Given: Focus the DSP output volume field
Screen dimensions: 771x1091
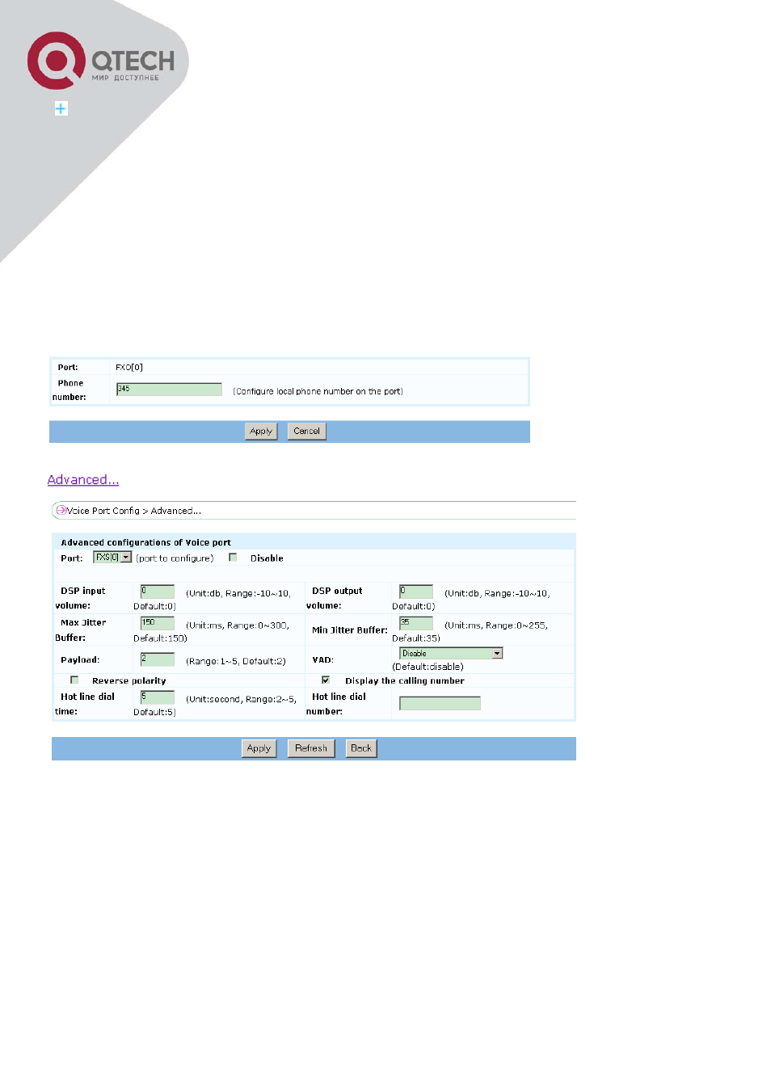Looking at the screenshot, I should pos(416,592).
